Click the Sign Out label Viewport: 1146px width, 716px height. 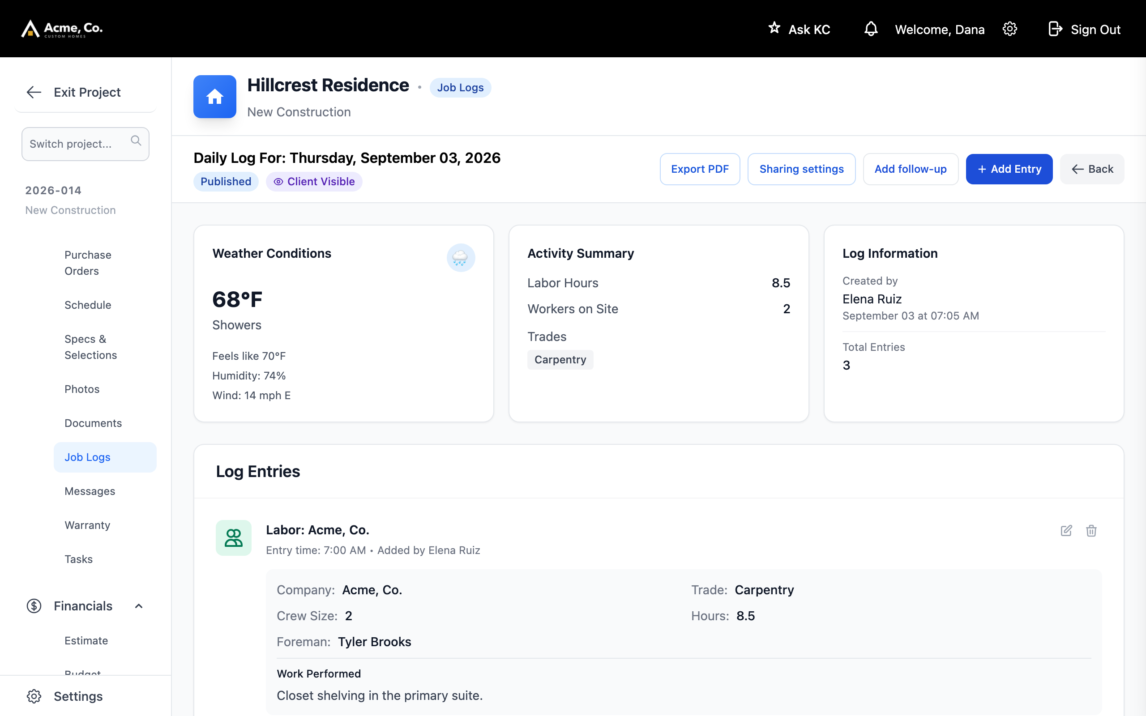coord(1095,30)
